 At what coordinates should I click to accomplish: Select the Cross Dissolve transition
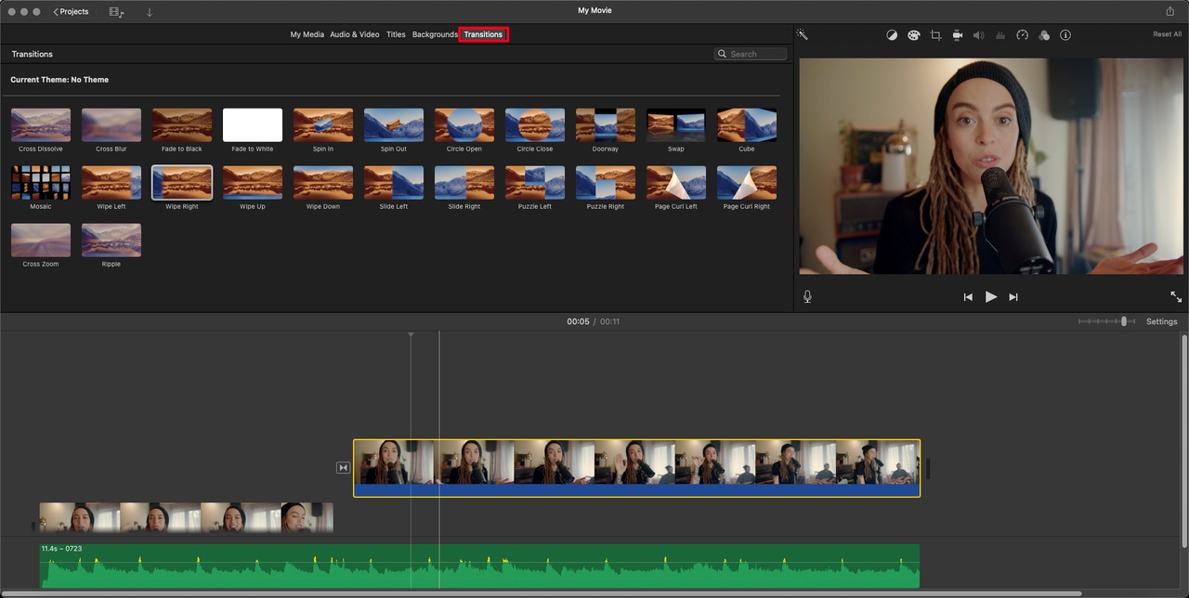(x=41, y=124)
